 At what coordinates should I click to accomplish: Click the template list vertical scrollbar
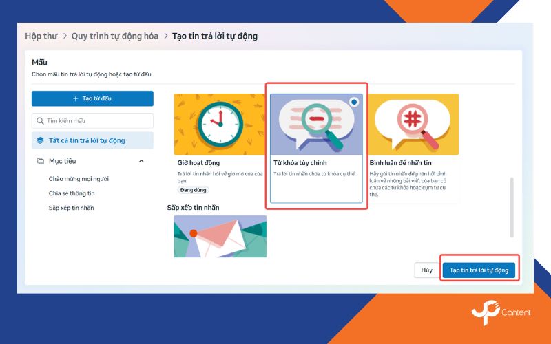coord(511,206)
